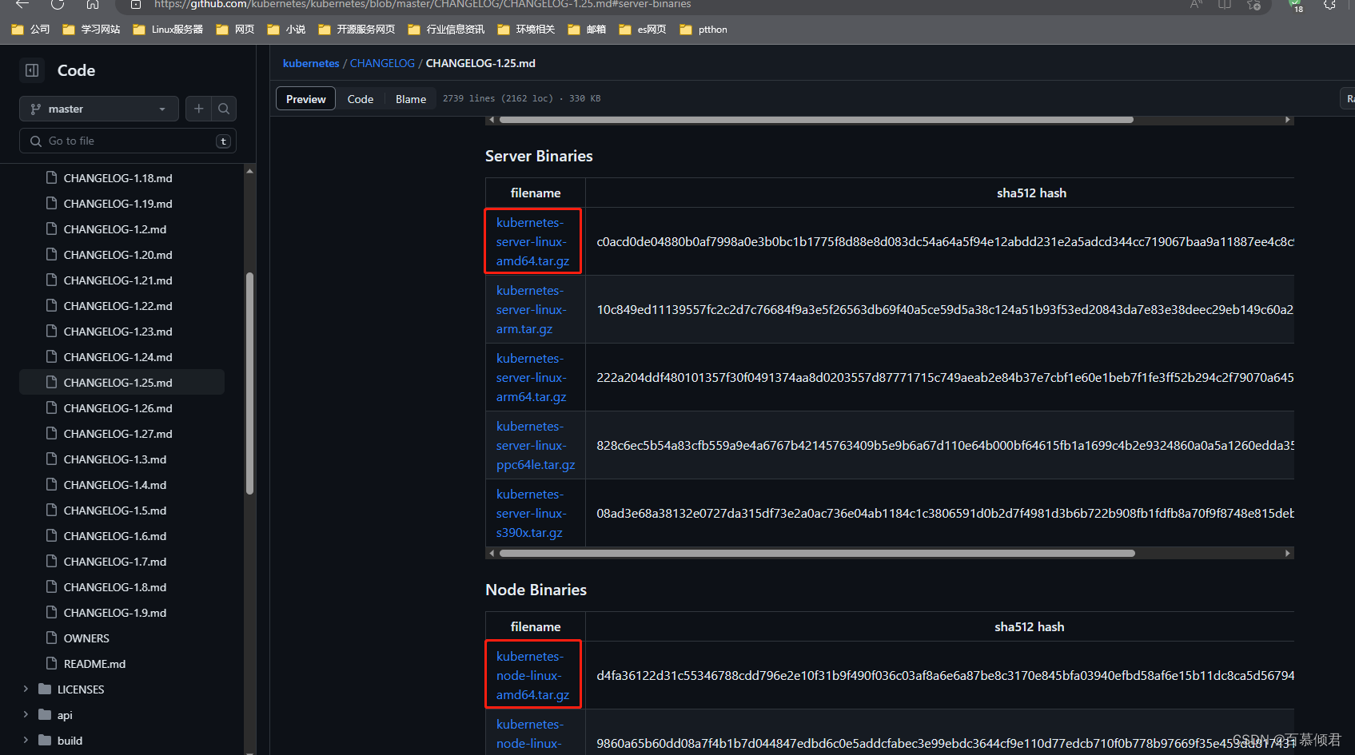This screenshot has height=755, width=1355.
Task: Open the 公司 bookmark folder
Action: coord(30,30)
